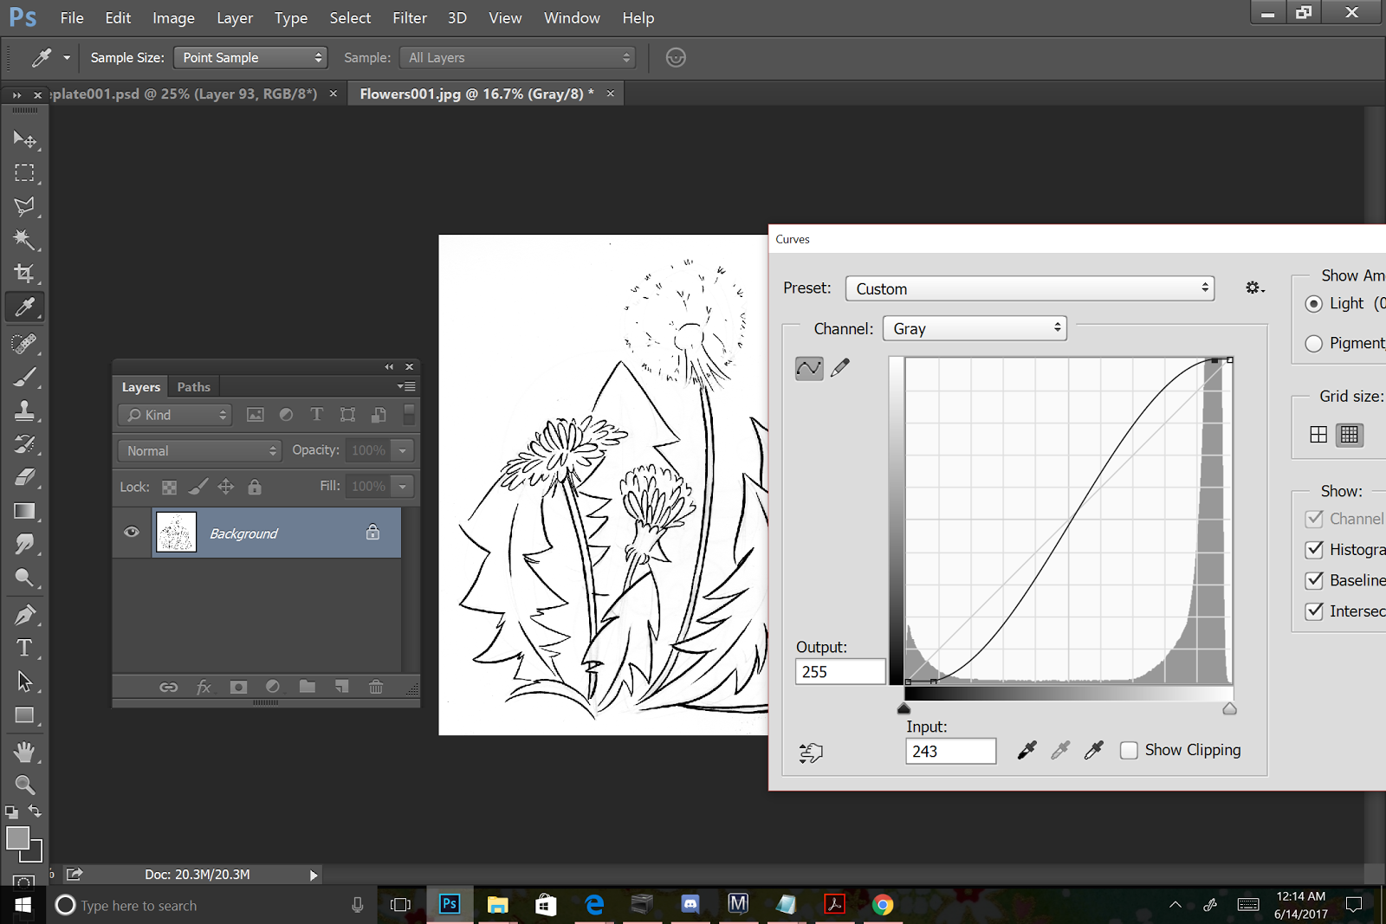Select the Hand tool
The height and width of the screenshot is (924, 1386).
(x=24, y=752)
